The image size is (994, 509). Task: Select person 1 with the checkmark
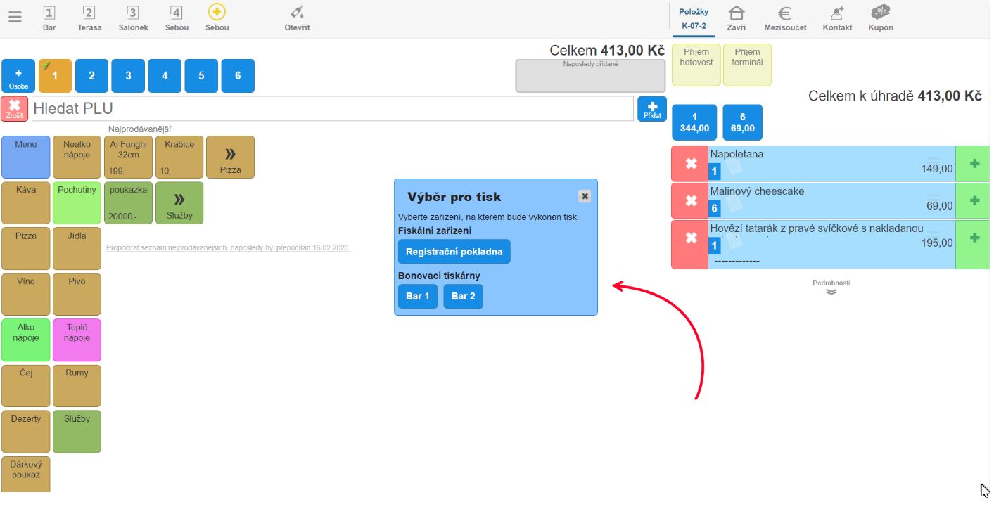pyautogui.click(x=55, y=76)
